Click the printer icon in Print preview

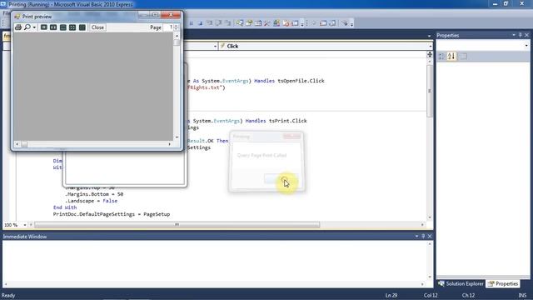[x=18, y=27]
